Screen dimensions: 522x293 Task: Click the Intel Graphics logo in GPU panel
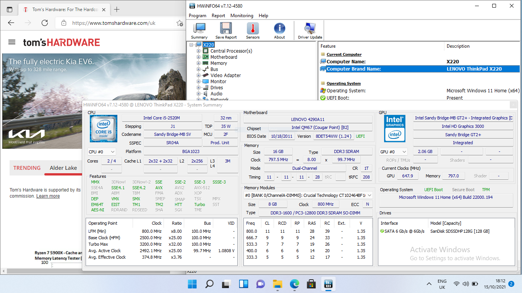pyautogui.click(x=395, y=129)
